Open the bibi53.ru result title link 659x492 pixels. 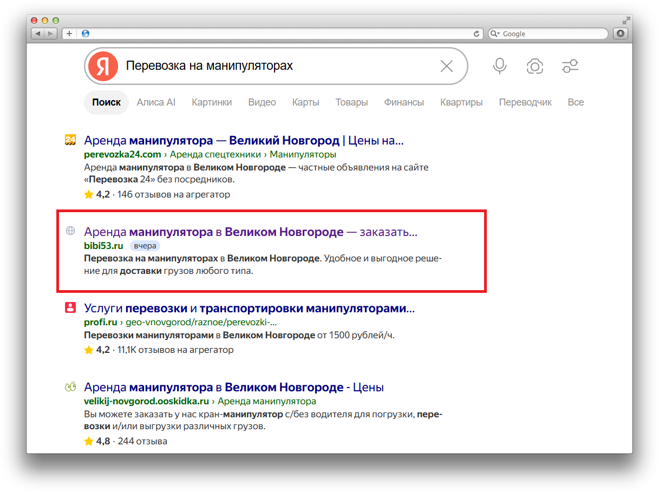pos(251,232)
